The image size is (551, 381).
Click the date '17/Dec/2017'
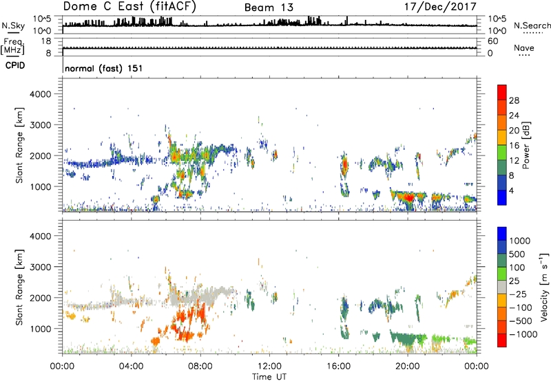coord(440,6)
